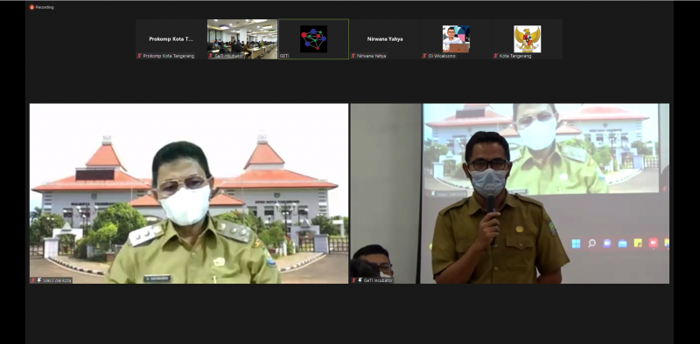Select the GETI network logo avatar
The height and width of the screenshot is (344, 700).
point(313,39)
